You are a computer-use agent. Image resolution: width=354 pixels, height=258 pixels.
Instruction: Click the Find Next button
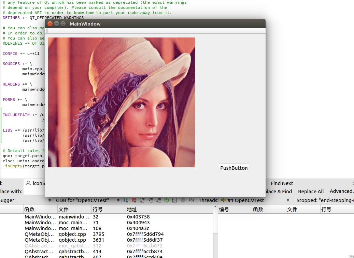[282, 183]
